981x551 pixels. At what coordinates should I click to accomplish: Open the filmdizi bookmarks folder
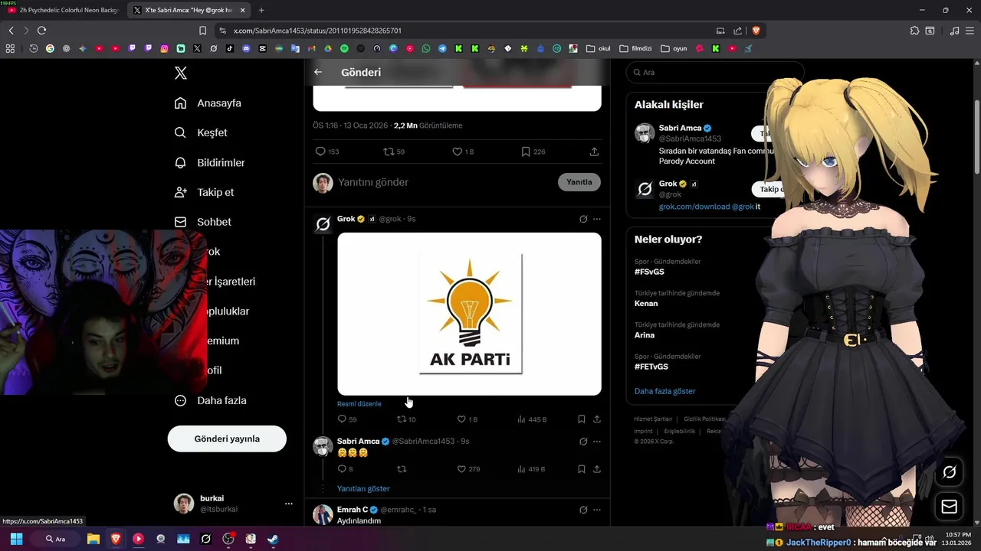point(635,48)
